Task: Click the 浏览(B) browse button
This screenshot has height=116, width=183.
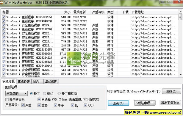Action: (171, 91)
